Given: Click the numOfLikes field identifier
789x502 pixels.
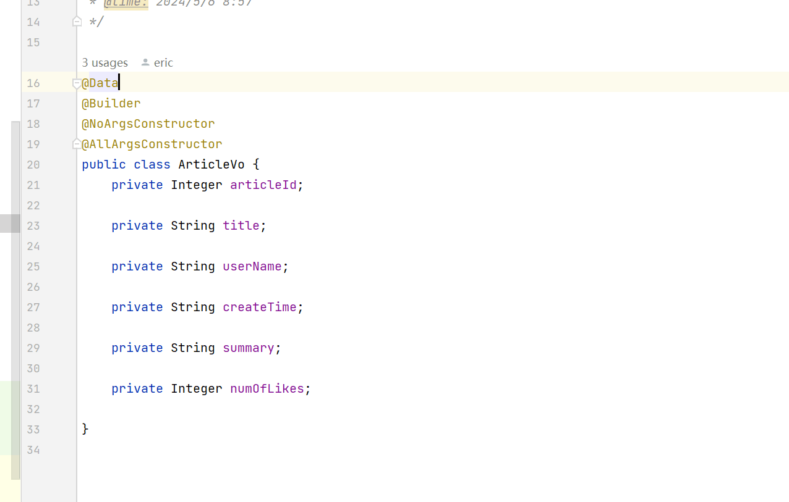Looking at the screenshot, I should pos(267,388).
